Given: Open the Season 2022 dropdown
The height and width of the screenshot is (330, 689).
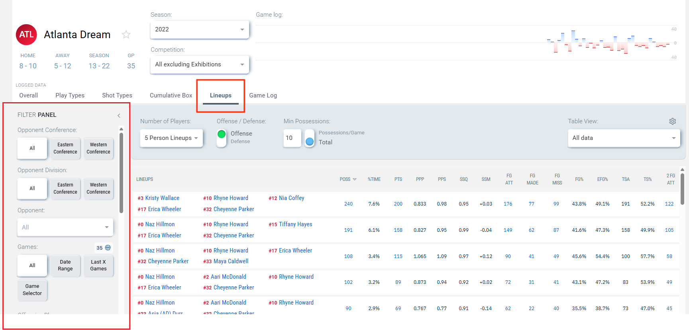Looking at the screenshot, I should pos(200,29).
